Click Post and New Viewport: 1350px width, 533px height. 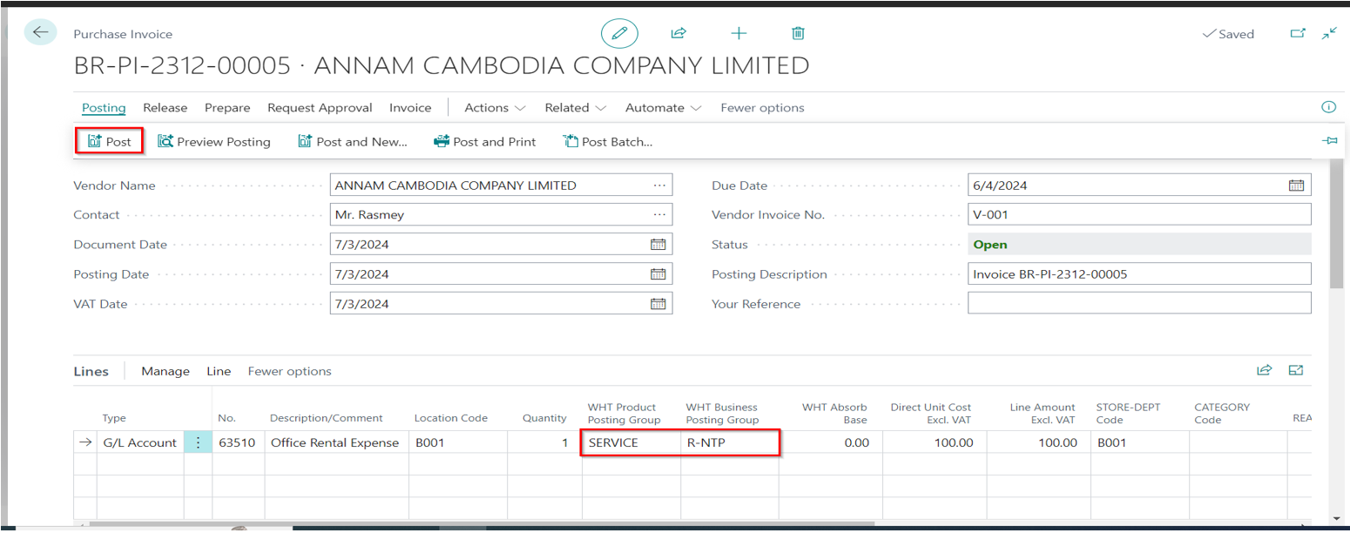353,141
